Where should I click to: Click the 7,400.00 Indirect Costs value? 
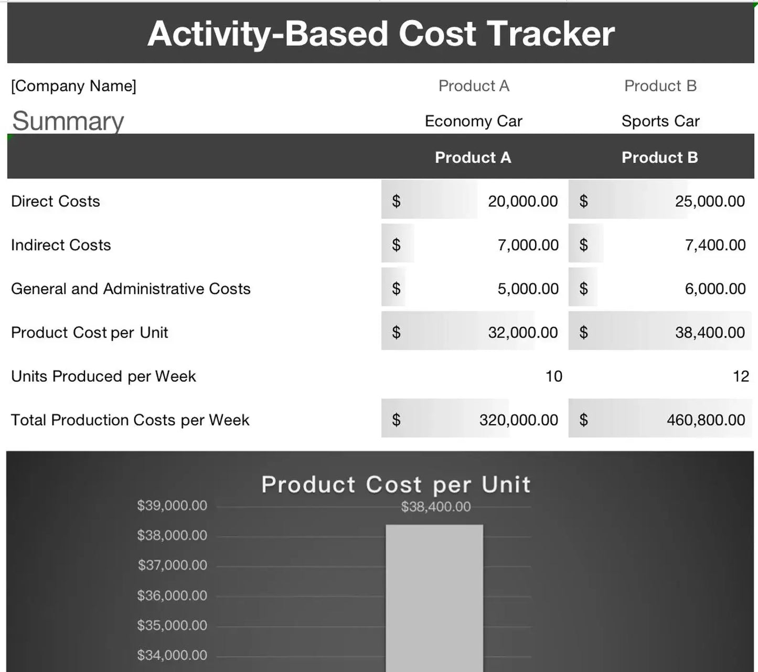coord(714,245)
